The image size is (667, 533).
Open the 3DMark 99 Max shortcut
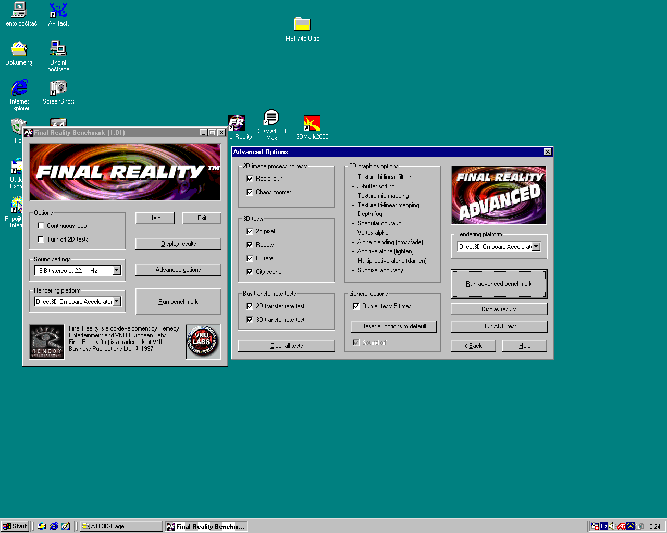click(271, 119)
